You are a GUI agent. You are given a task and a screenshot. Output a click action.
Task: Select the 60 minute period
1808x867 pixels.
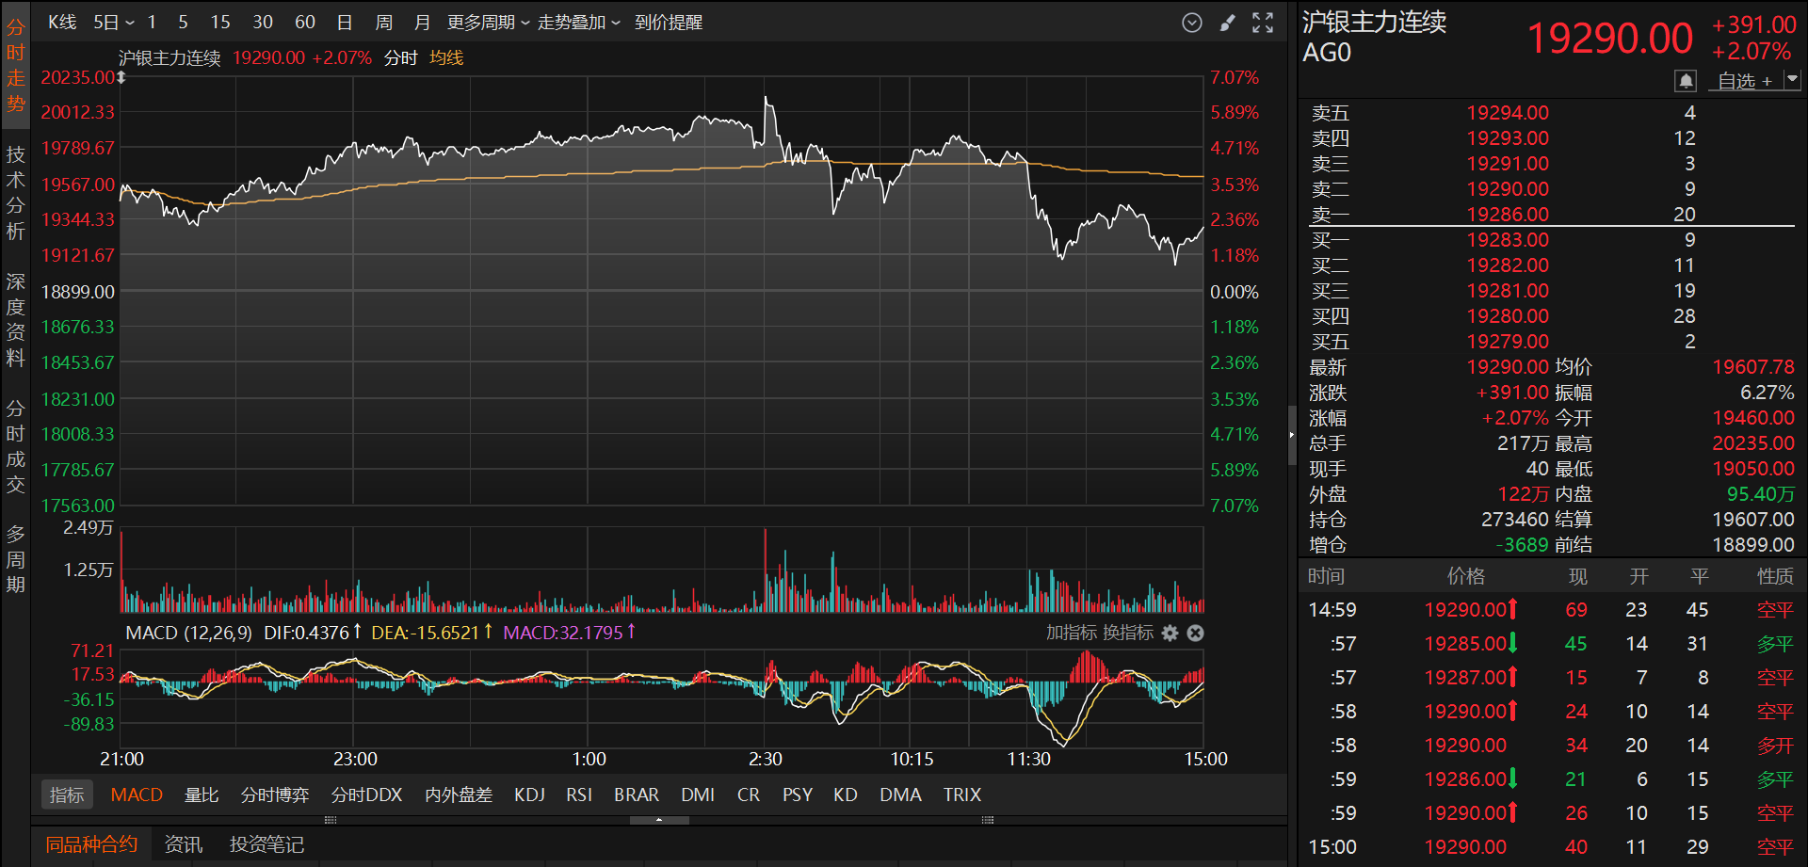click(x=305, y=22)
